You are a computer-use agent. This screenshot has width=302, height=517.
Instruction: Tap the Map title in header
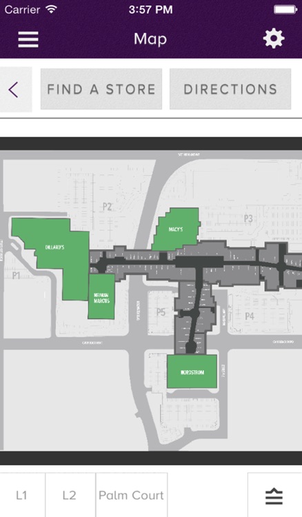(150, 39)
